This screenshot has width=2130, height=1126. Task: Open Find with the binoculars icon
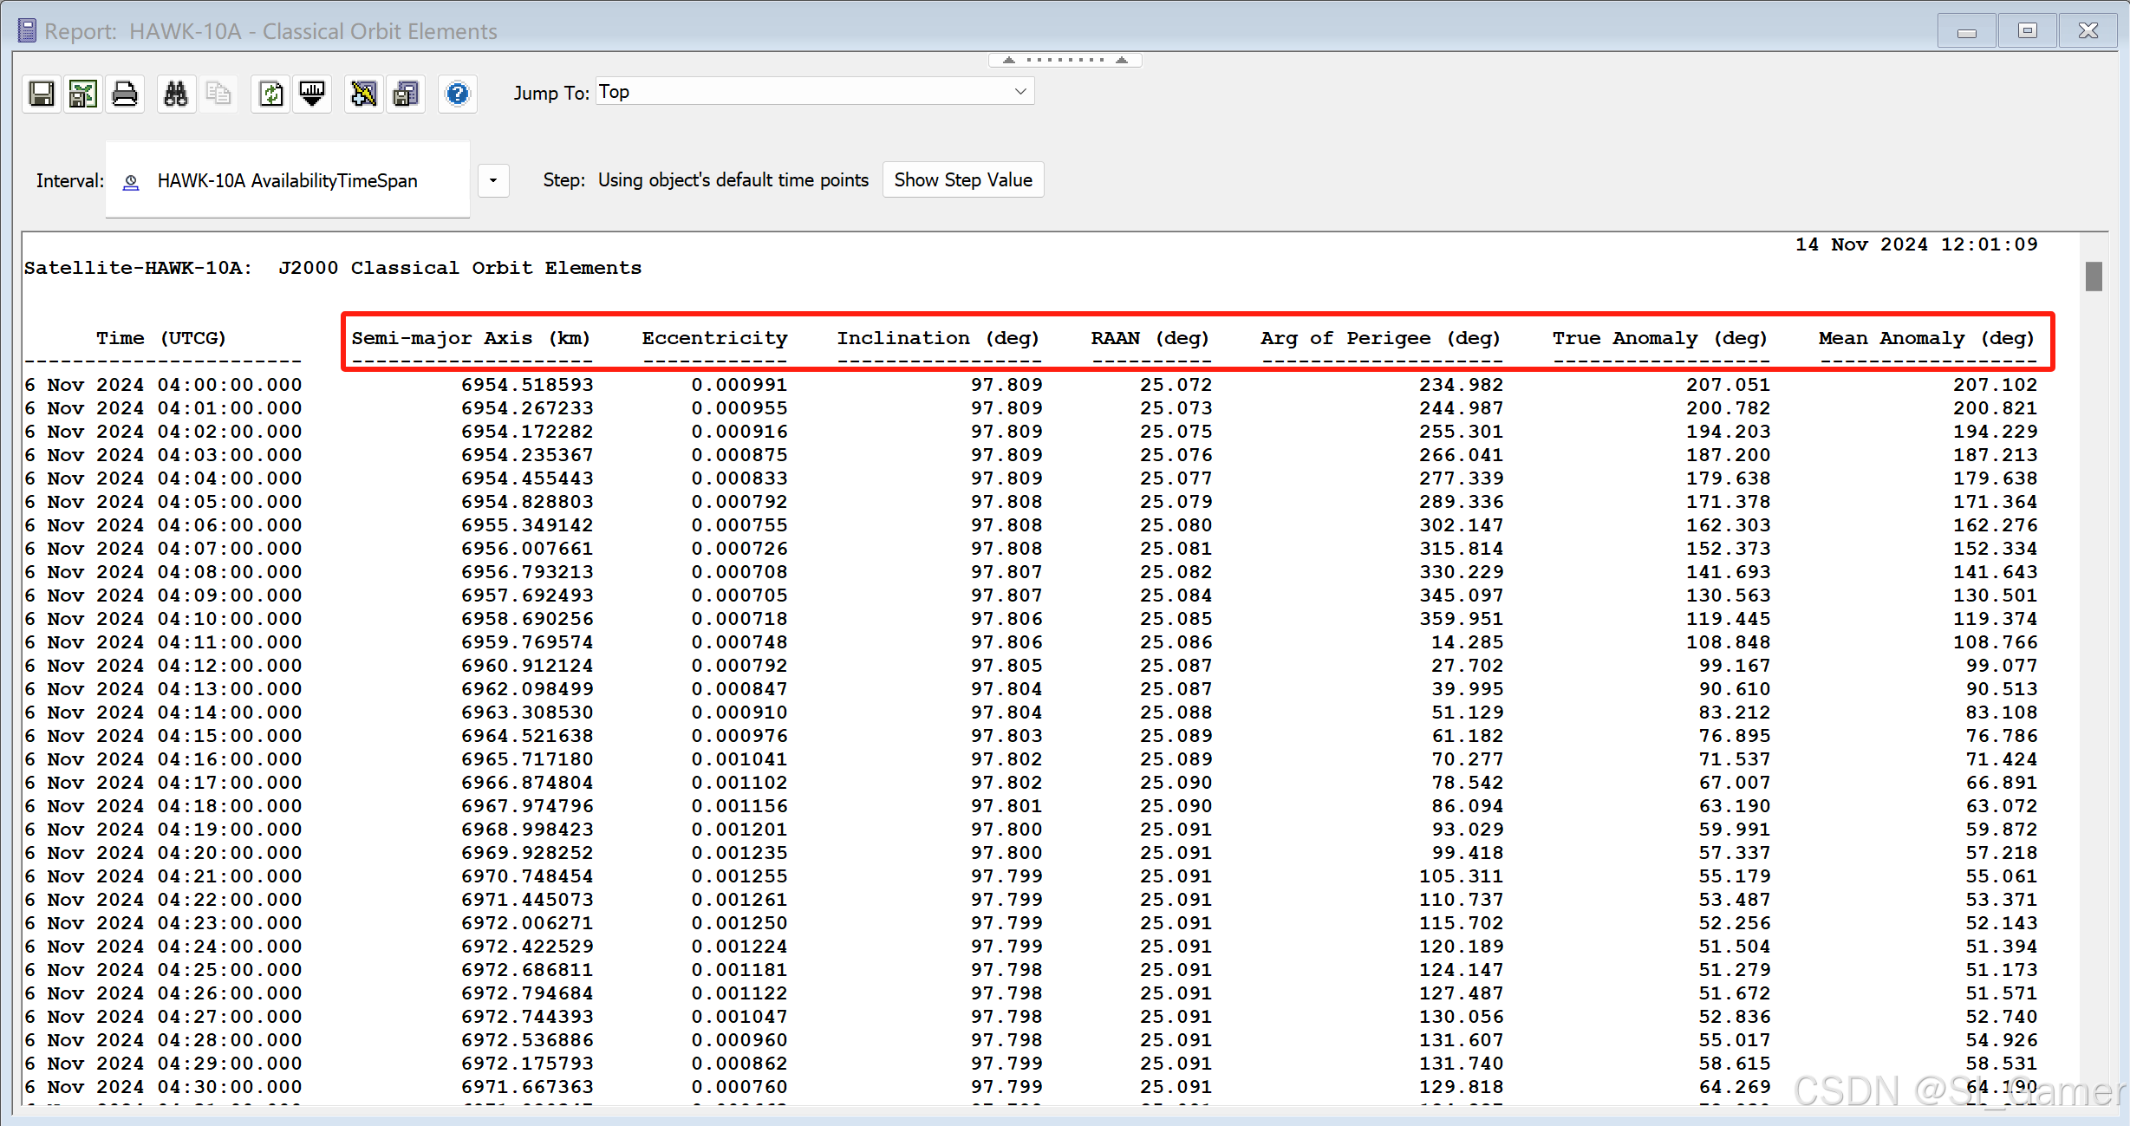pos(176,94)
